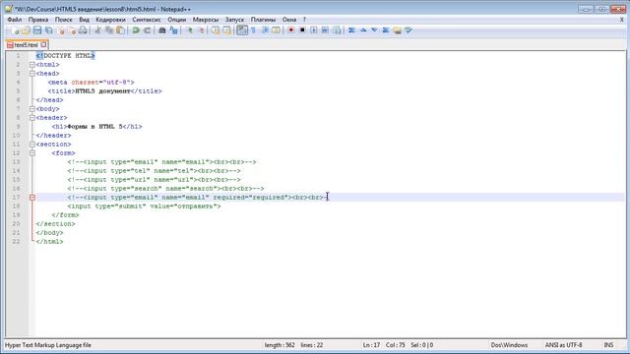Click the <title> line text 'HTML5 документ'
The image size is (630, 354).
click(x=102, y=91)
